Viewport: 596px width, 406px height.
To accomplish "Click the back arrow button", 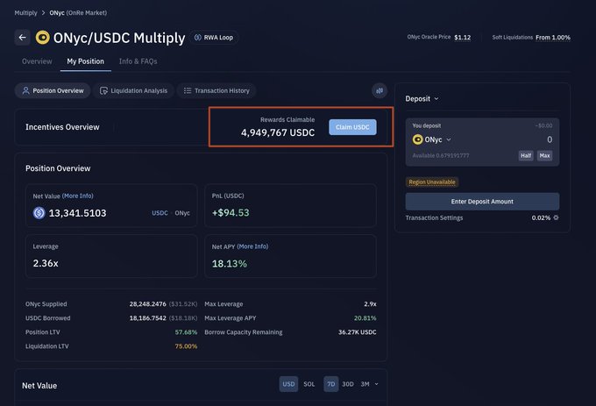I will point(23,37).
